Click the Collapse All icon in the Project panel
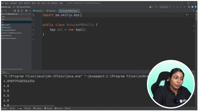Image resolution: width=199 pixels, height=112 pixels. pos(22,11)
